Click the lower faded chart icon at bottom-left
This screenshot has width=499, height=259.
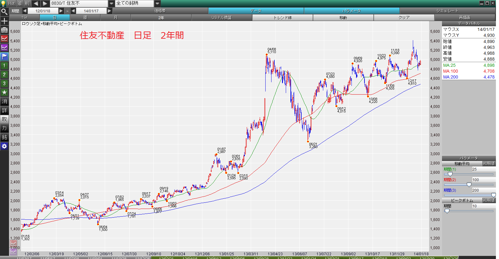coord(13,251)
